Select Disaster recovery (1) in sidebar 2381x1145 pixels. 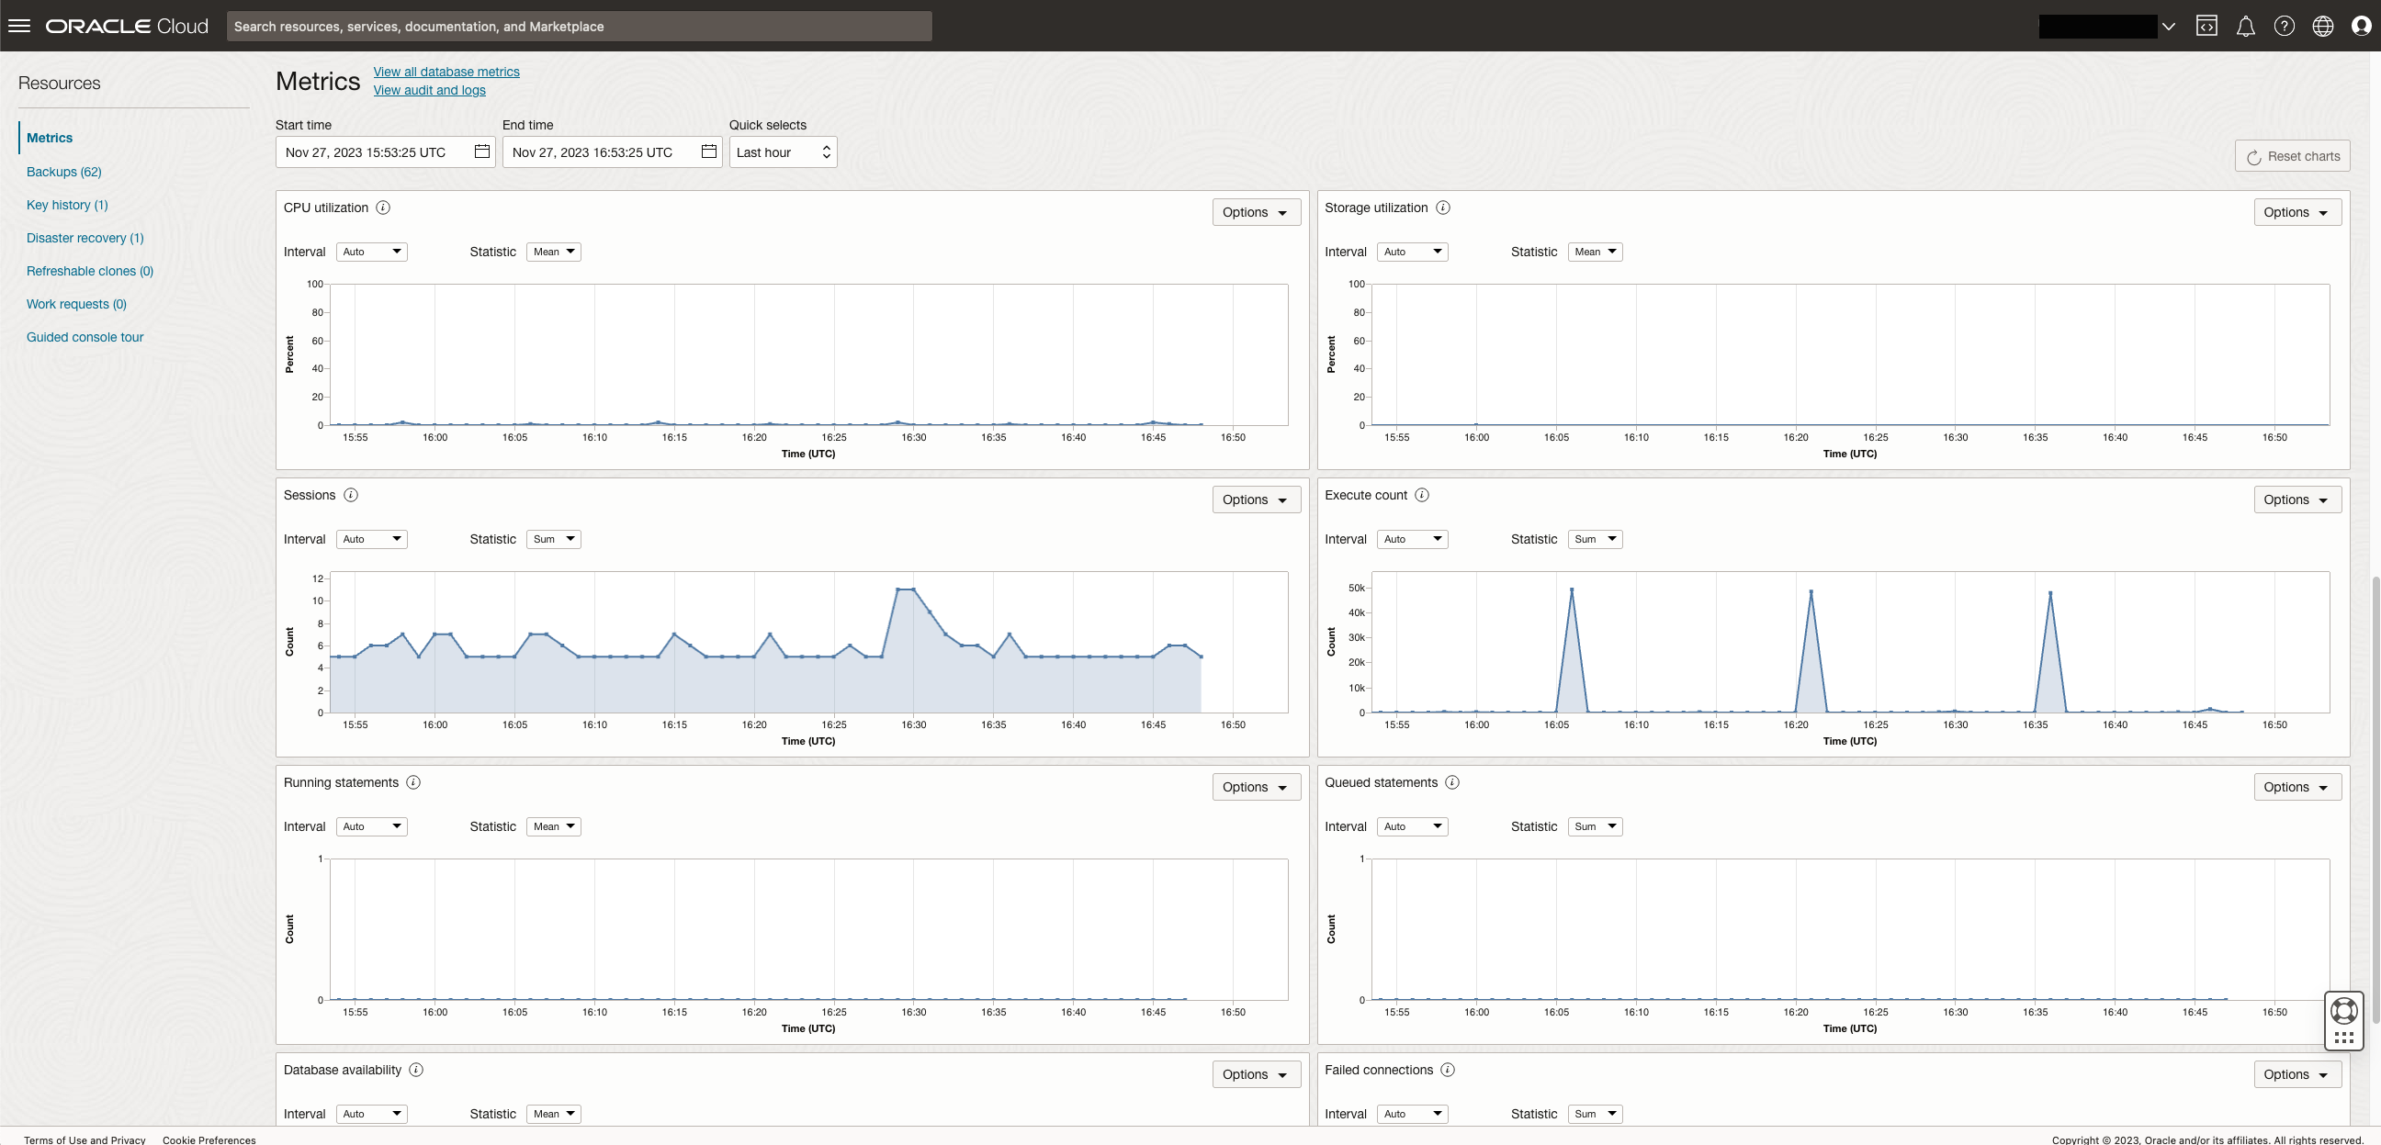point(85,238)
